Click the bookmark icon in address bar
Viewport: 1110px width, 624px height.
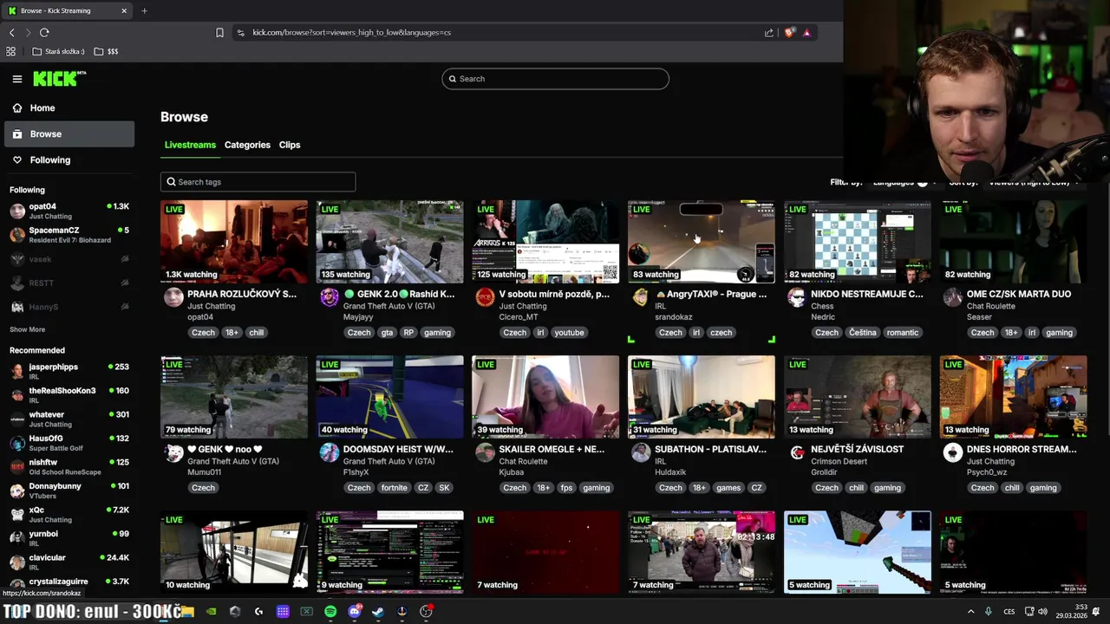tap(219, 33)
